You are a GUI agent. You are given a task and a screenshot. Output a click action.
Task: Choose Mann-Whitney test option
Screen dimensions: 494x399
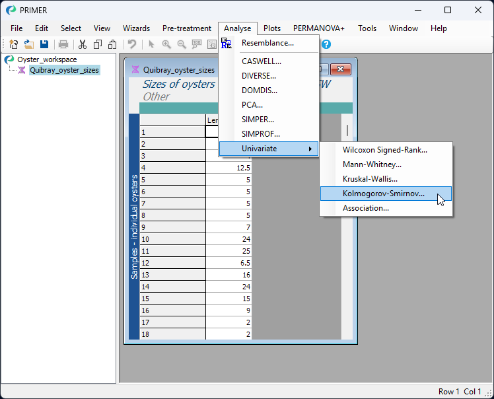click(x=372, y=164)
